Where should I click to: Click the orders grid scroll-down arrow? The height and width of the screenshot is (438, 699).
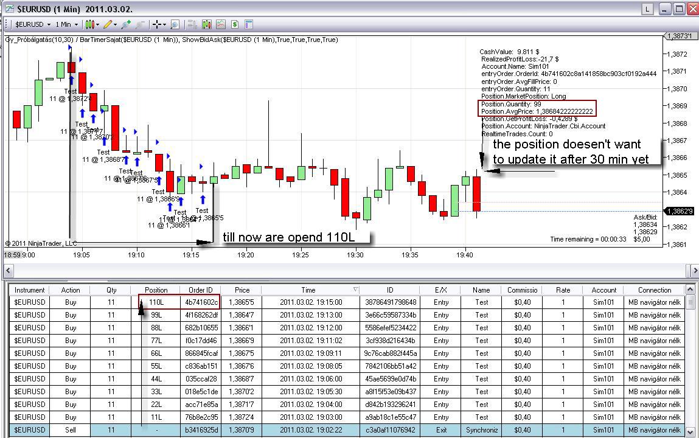click(x=690, y=431)
